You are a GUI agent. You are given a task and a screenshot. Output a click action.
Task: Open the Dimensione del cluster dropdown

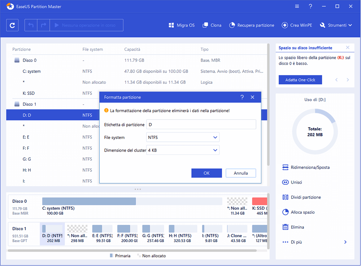[183, 150]
